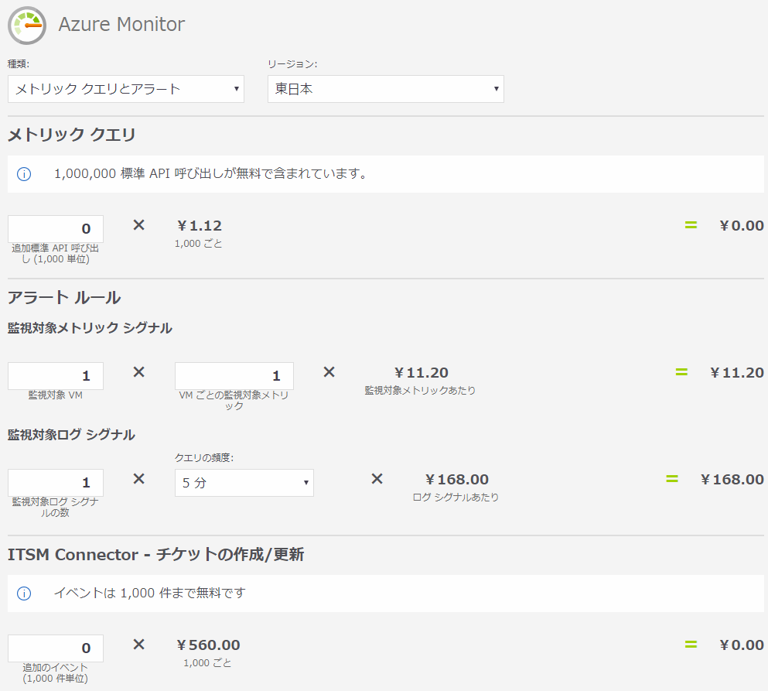Click the multiplication icon beside the API calls input
Viewport: 768px width, 691px height.
pos(138,225)
